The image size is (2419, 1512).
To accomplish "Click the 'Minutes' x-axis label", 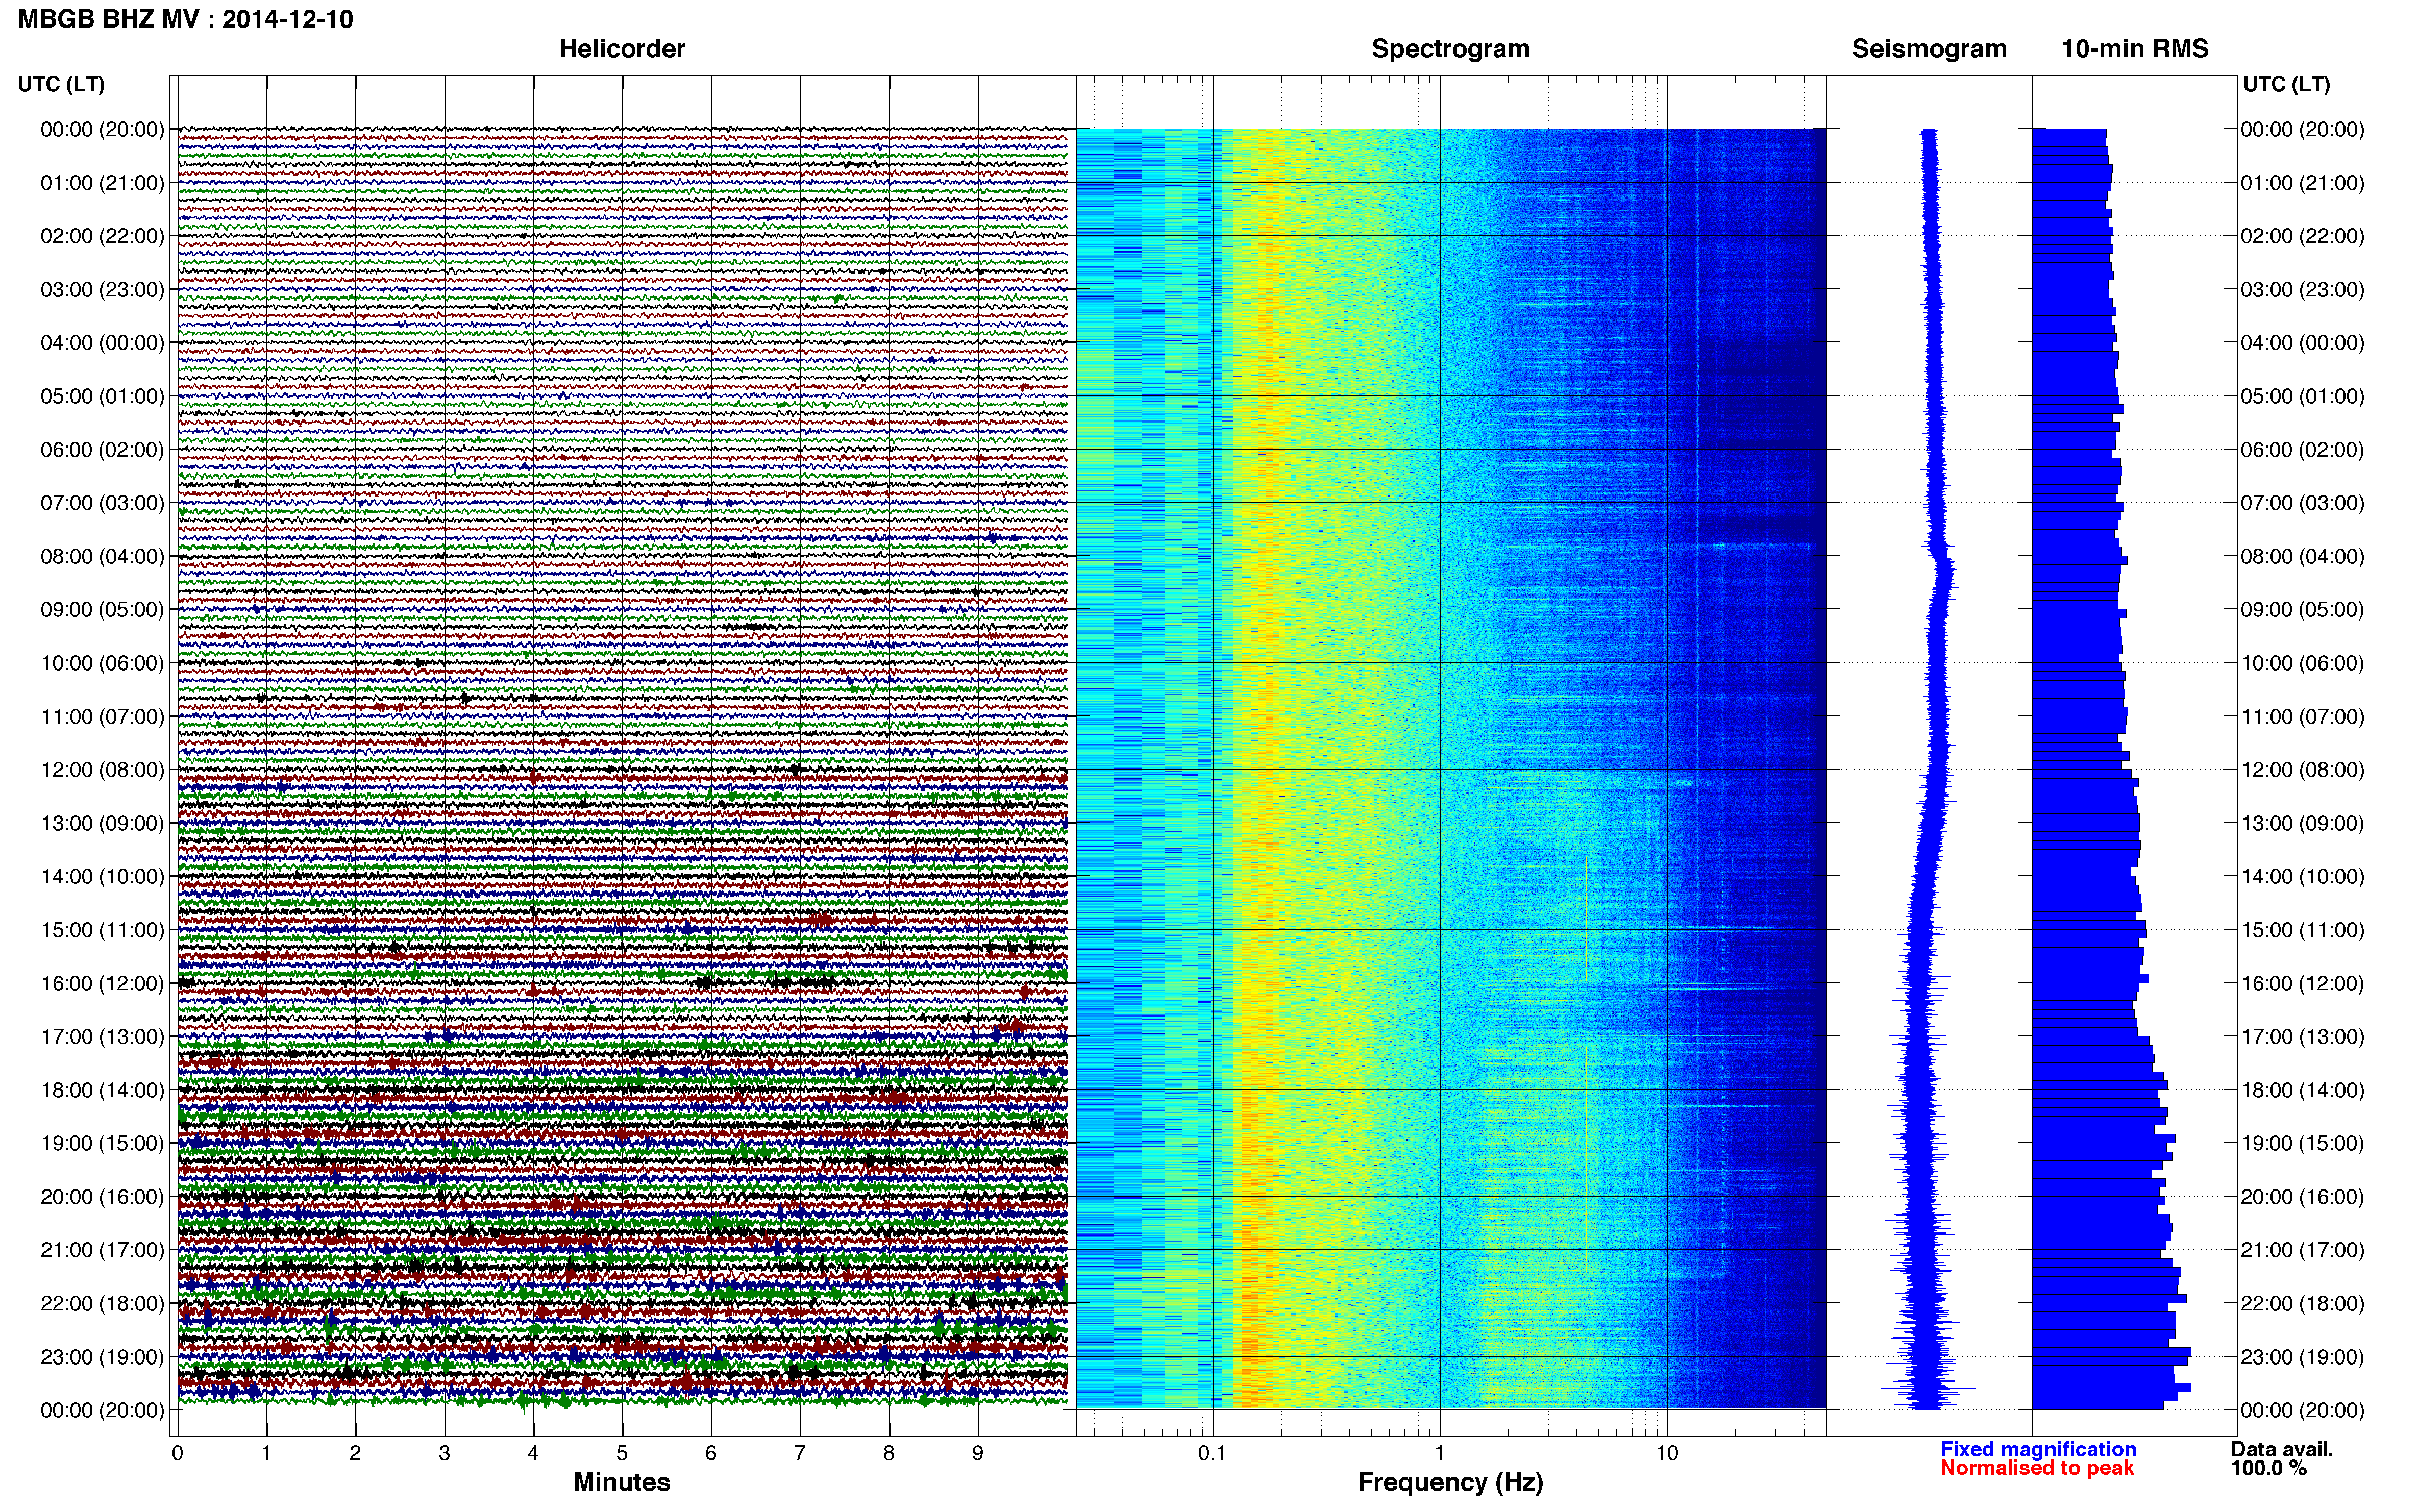I will point(622,1482).
